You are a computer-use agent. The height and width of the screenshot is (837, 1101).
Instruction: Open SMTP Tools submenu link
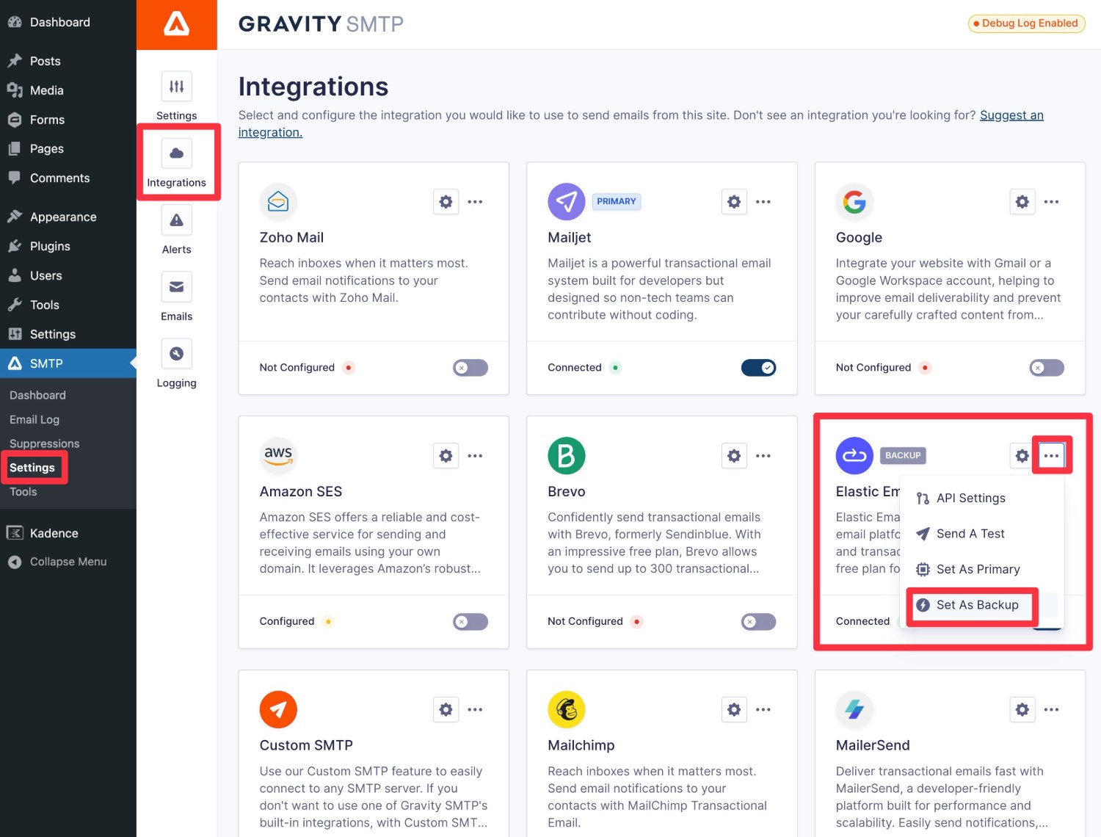[x=23, y=492]
